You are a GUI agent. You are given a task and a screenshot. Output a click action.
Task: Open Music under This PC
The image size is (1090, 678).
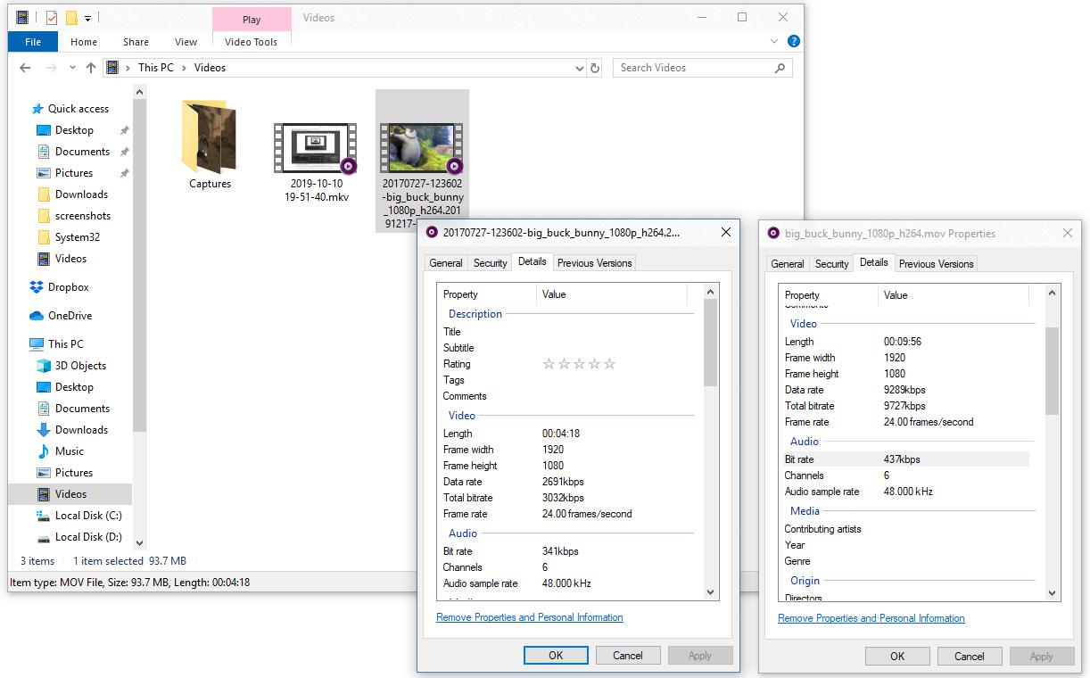click(69, 451)
